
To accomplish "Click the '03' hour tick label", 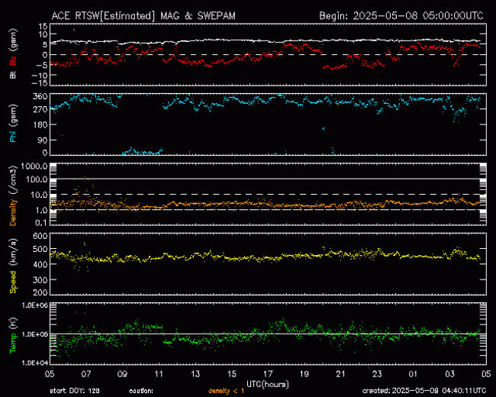I will click(449, 374).
